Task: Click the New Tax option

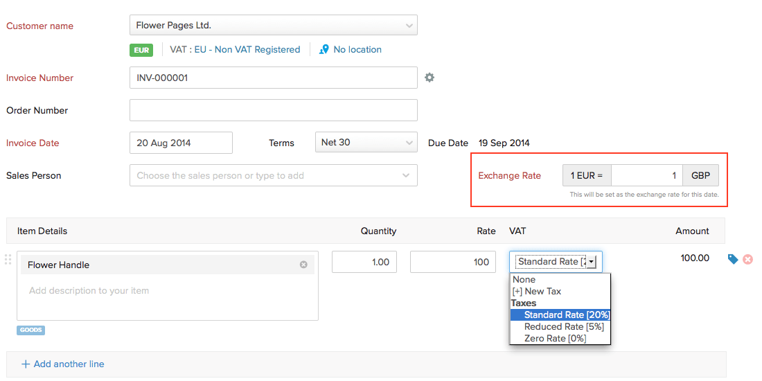Action: click(537, 292)
